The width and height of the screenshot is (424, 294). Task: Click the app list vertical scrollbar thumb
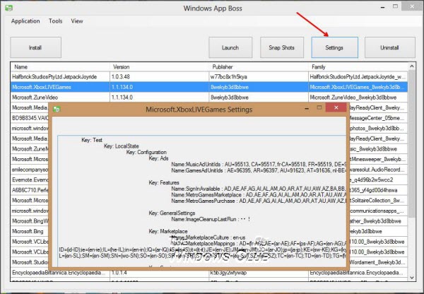[x=411, y=143]
